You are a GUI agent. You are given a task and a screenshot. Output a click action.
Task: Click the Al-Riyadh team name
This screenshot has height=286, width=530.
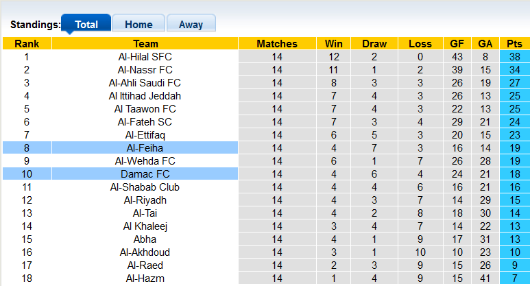pyautogui.click(x=145, y=200)
